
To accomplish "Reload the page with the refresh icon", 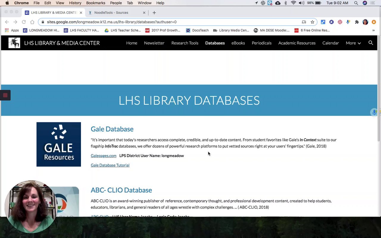I will coord(24,22).
